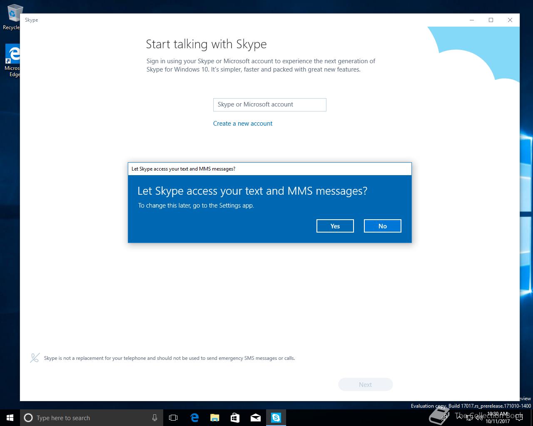Click Yes to allow message access
The height and width of the screenshot is (426, 533).
pyautogui.click(x=335, y=226)
